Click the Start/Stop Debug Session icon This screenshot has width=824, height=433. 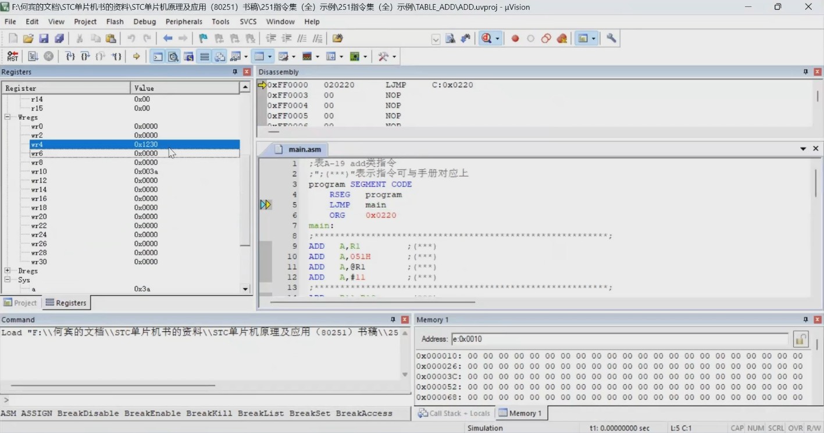click(486, 38)
